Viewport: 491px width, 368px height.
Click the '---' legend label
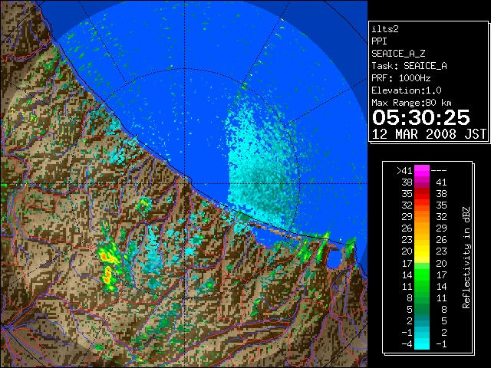coord(439,171)
